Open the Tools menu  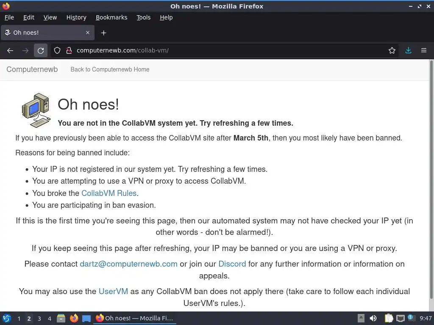coord(143,17)
